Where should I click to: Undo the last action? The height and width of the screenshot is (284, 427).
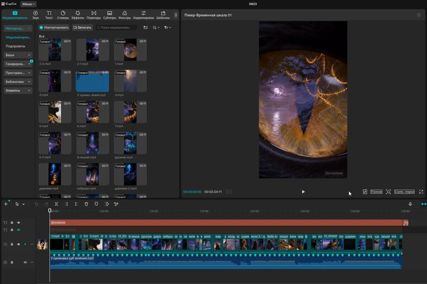coord(36,204)
